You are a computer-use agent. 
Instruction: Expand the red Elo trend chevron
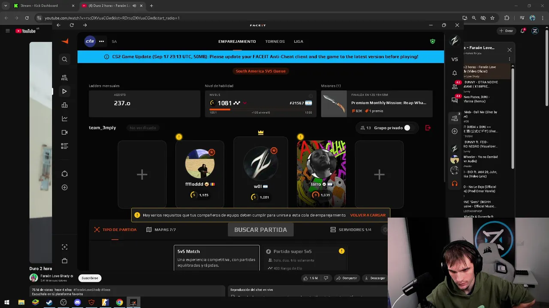click(245, 103)
